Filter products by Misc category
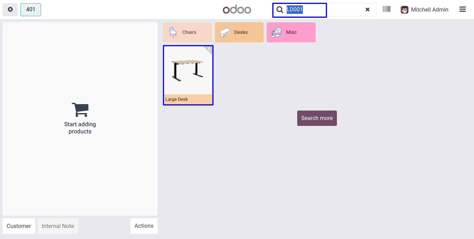Viewport: 474px width, 239px height. 291,32
